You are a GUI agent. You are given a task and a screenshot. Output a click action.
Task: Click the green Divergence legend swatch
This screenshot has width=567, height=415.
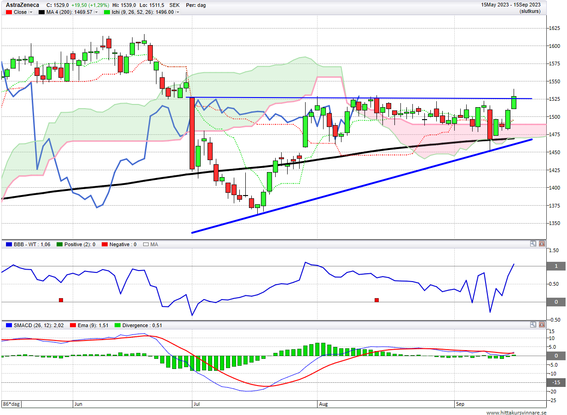(x=117, y=325)
